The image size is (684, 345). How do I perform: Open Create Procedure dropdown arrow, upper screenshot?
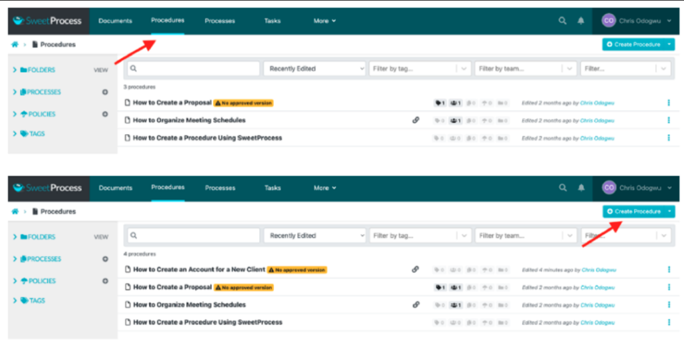tap(669, 45)
